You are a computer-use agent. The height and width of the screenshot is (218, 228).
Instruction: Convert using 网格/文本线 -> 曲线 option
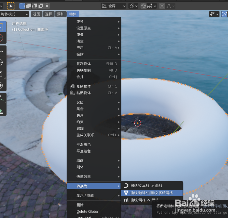coord(152,186)
